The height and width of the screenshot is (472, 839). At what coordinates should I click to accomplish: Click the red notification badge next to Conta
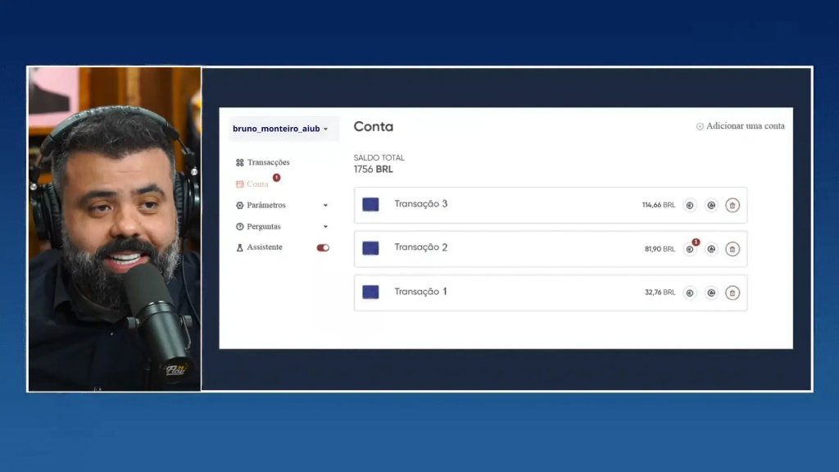276,178
